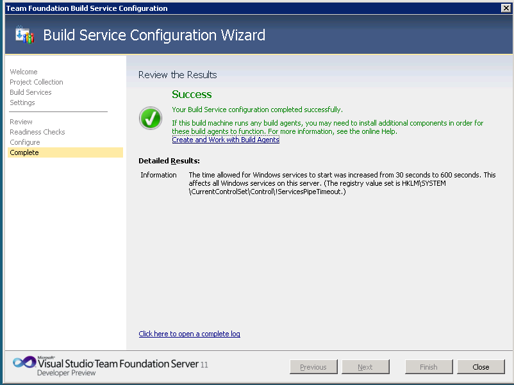Navigate to the Configure step
514x385 pixels.
25,142
